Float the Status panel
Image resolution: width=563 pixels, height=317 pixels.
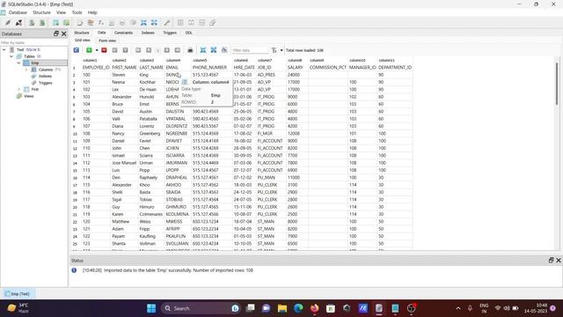pos(552,261)
